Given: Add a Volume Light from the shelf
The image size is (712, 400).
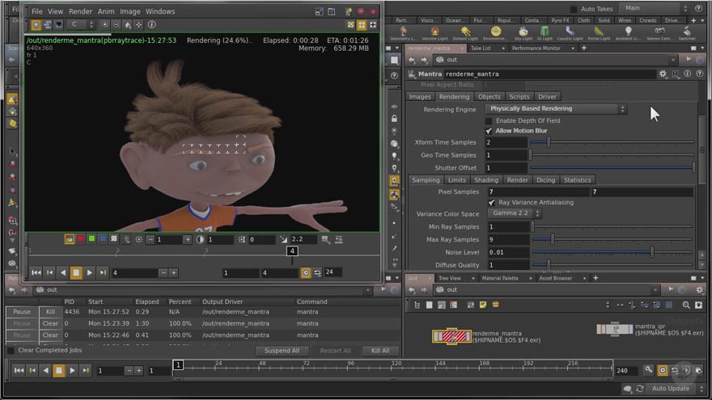Looking at the screenshot, I should (434, 33).
